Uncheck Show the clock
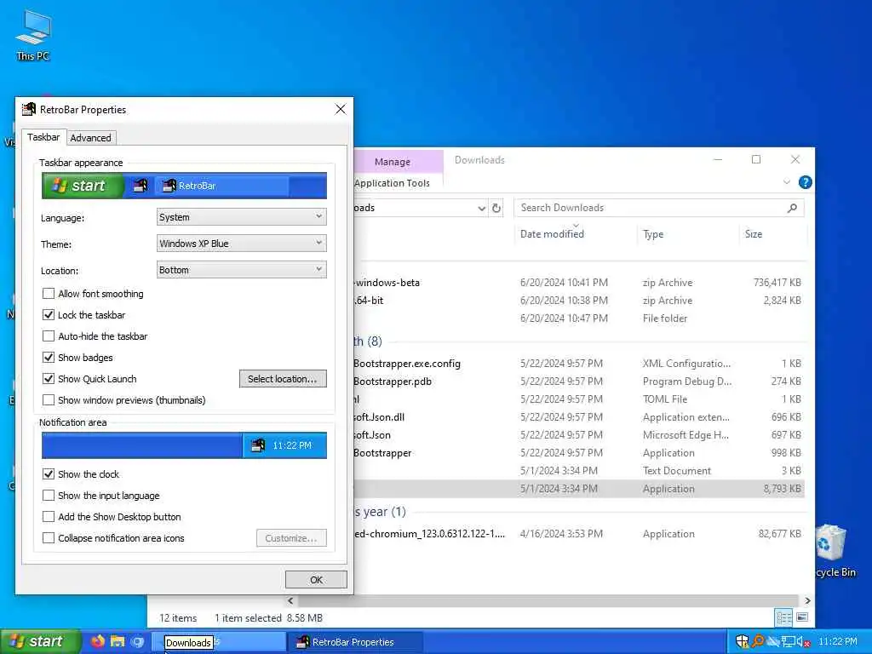Viewport: 872px width, 654px height. point(49,473)
